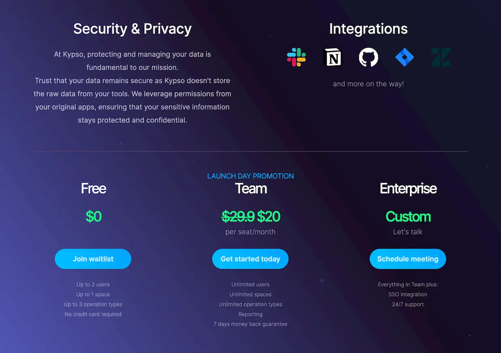Select the 'Enterprise' plan title
Screen dimensions: 501x353
[408, 188]
